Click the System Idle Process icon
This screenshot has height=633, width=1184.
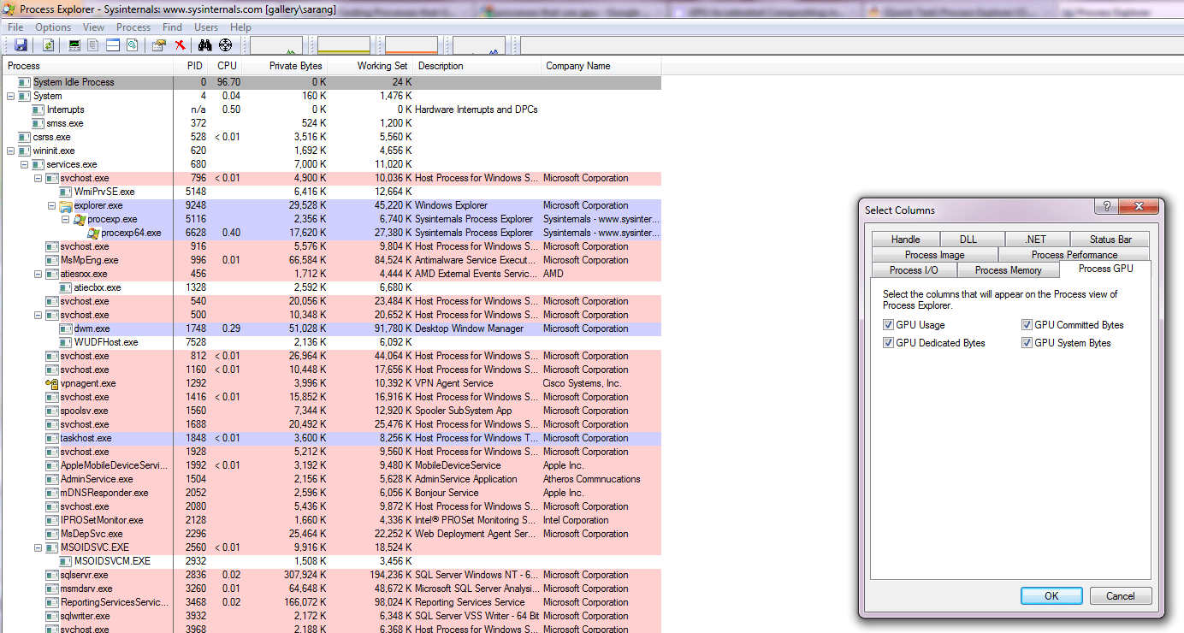pos(25,82)
